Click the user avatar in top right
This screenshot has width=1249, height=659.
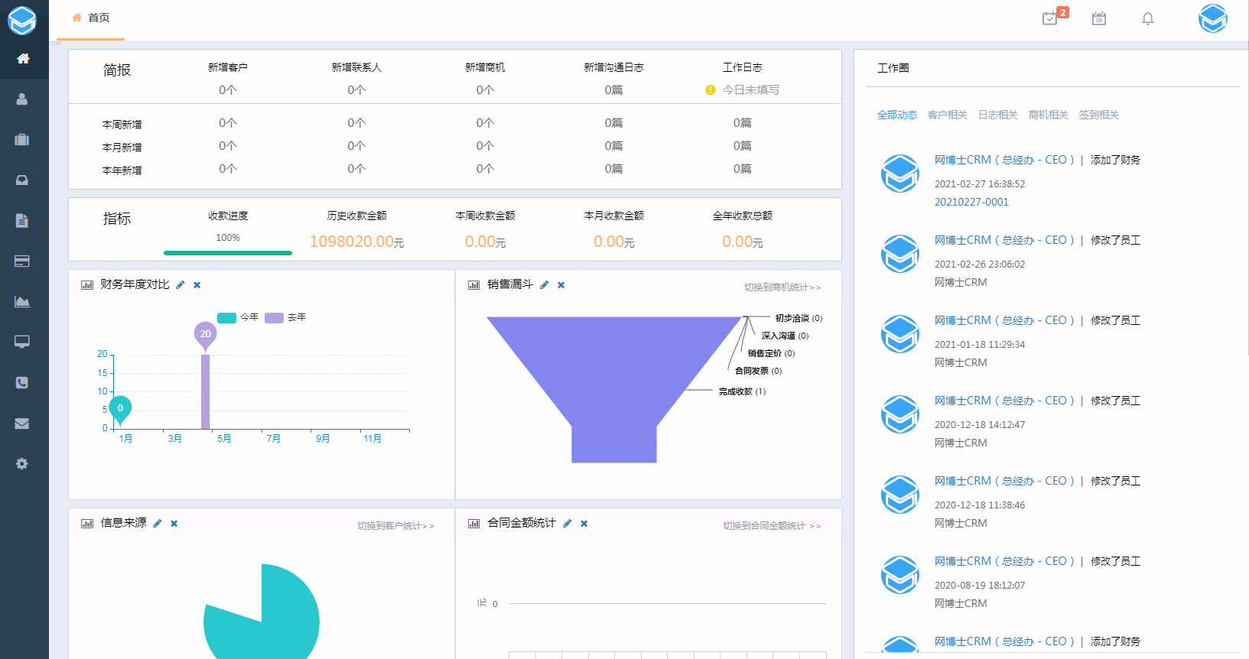(x=1213, y=18)
